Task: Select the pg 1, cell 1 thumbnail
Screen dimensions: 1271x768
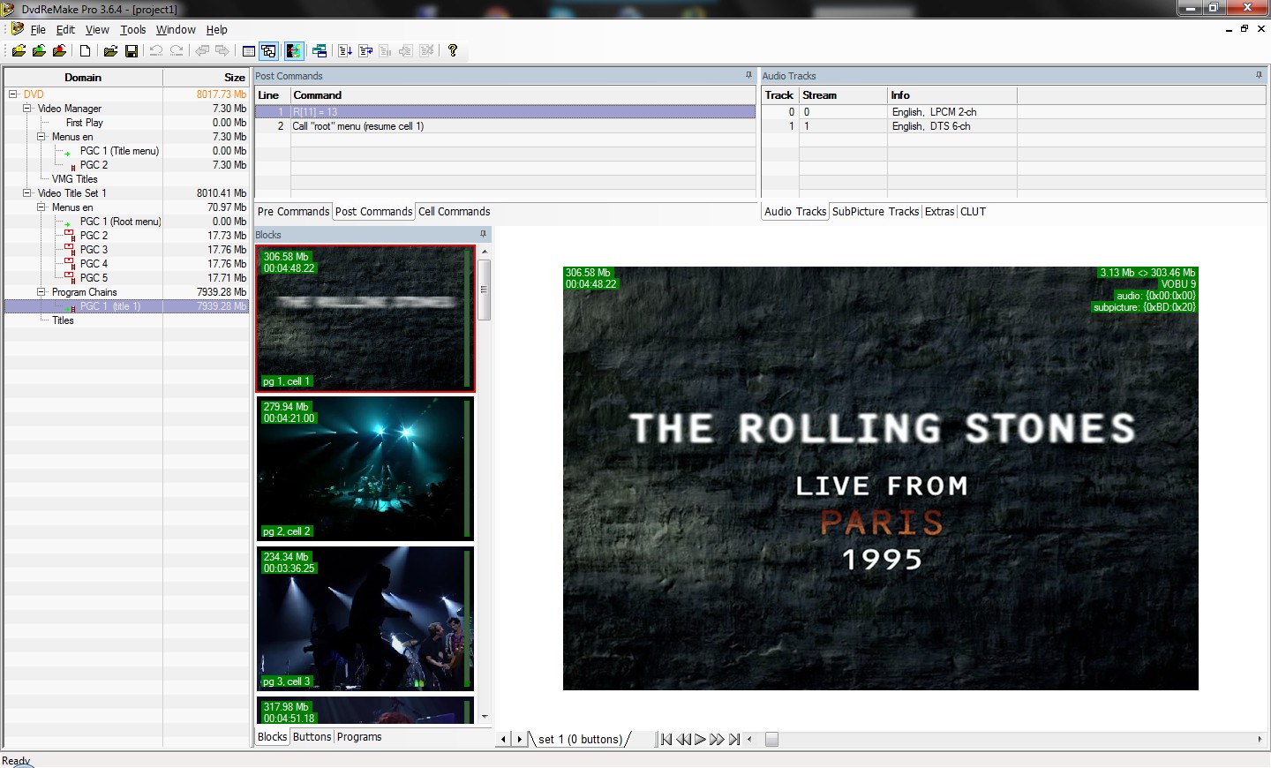Action: (x=365, y=319)
